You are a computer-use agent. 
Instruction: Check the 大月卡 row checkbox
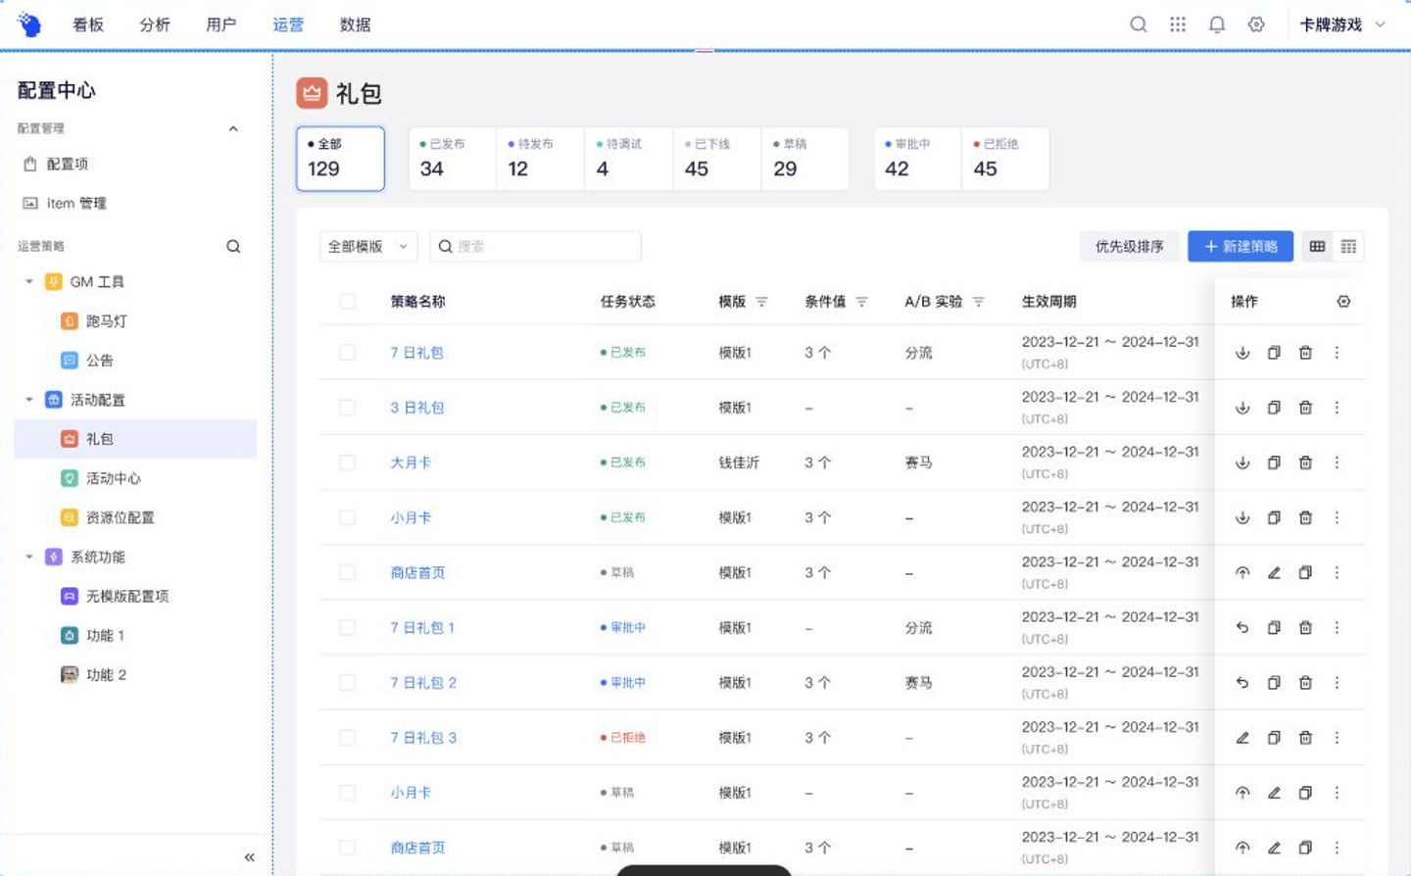[347, 462]
